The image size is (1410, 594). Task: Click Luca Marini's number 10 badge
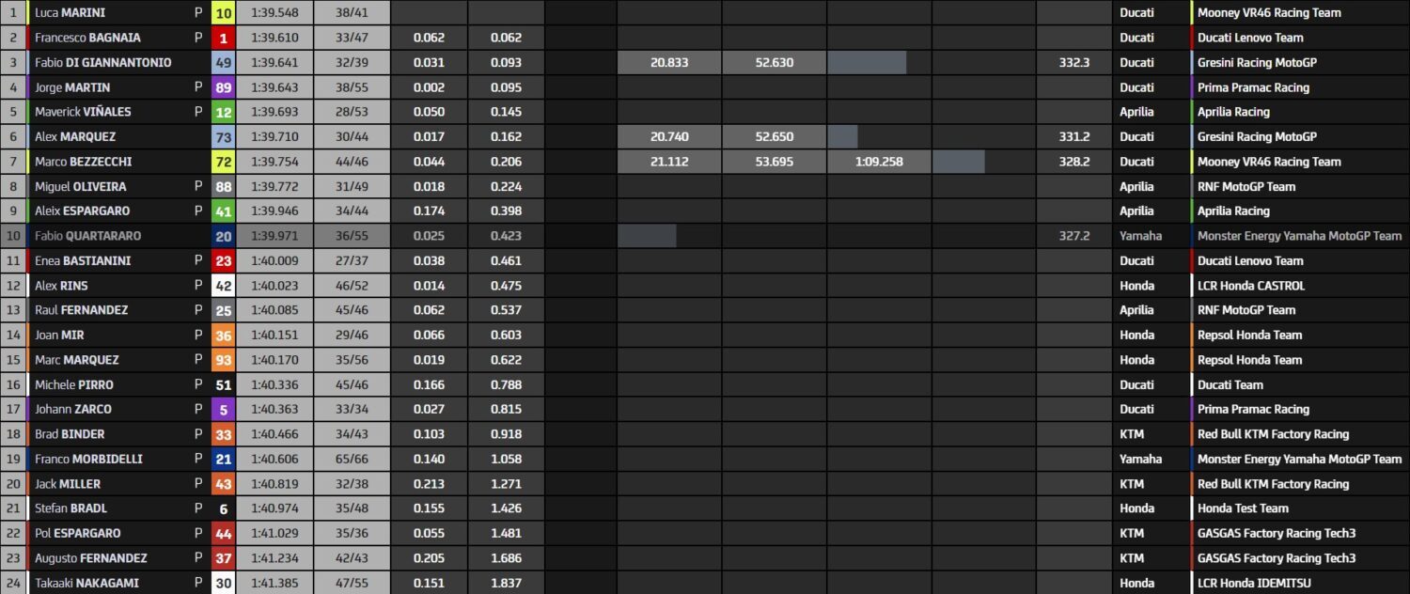point(224,13)
